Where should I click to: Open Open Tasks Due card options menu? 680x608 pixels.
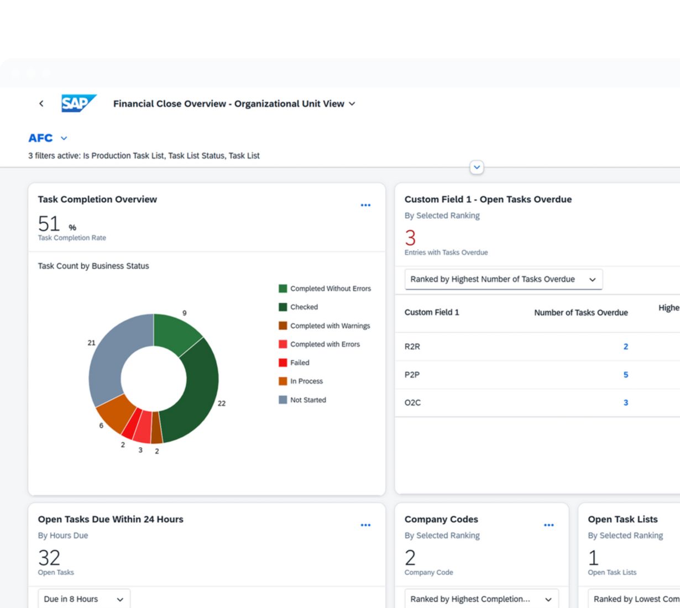365,525
